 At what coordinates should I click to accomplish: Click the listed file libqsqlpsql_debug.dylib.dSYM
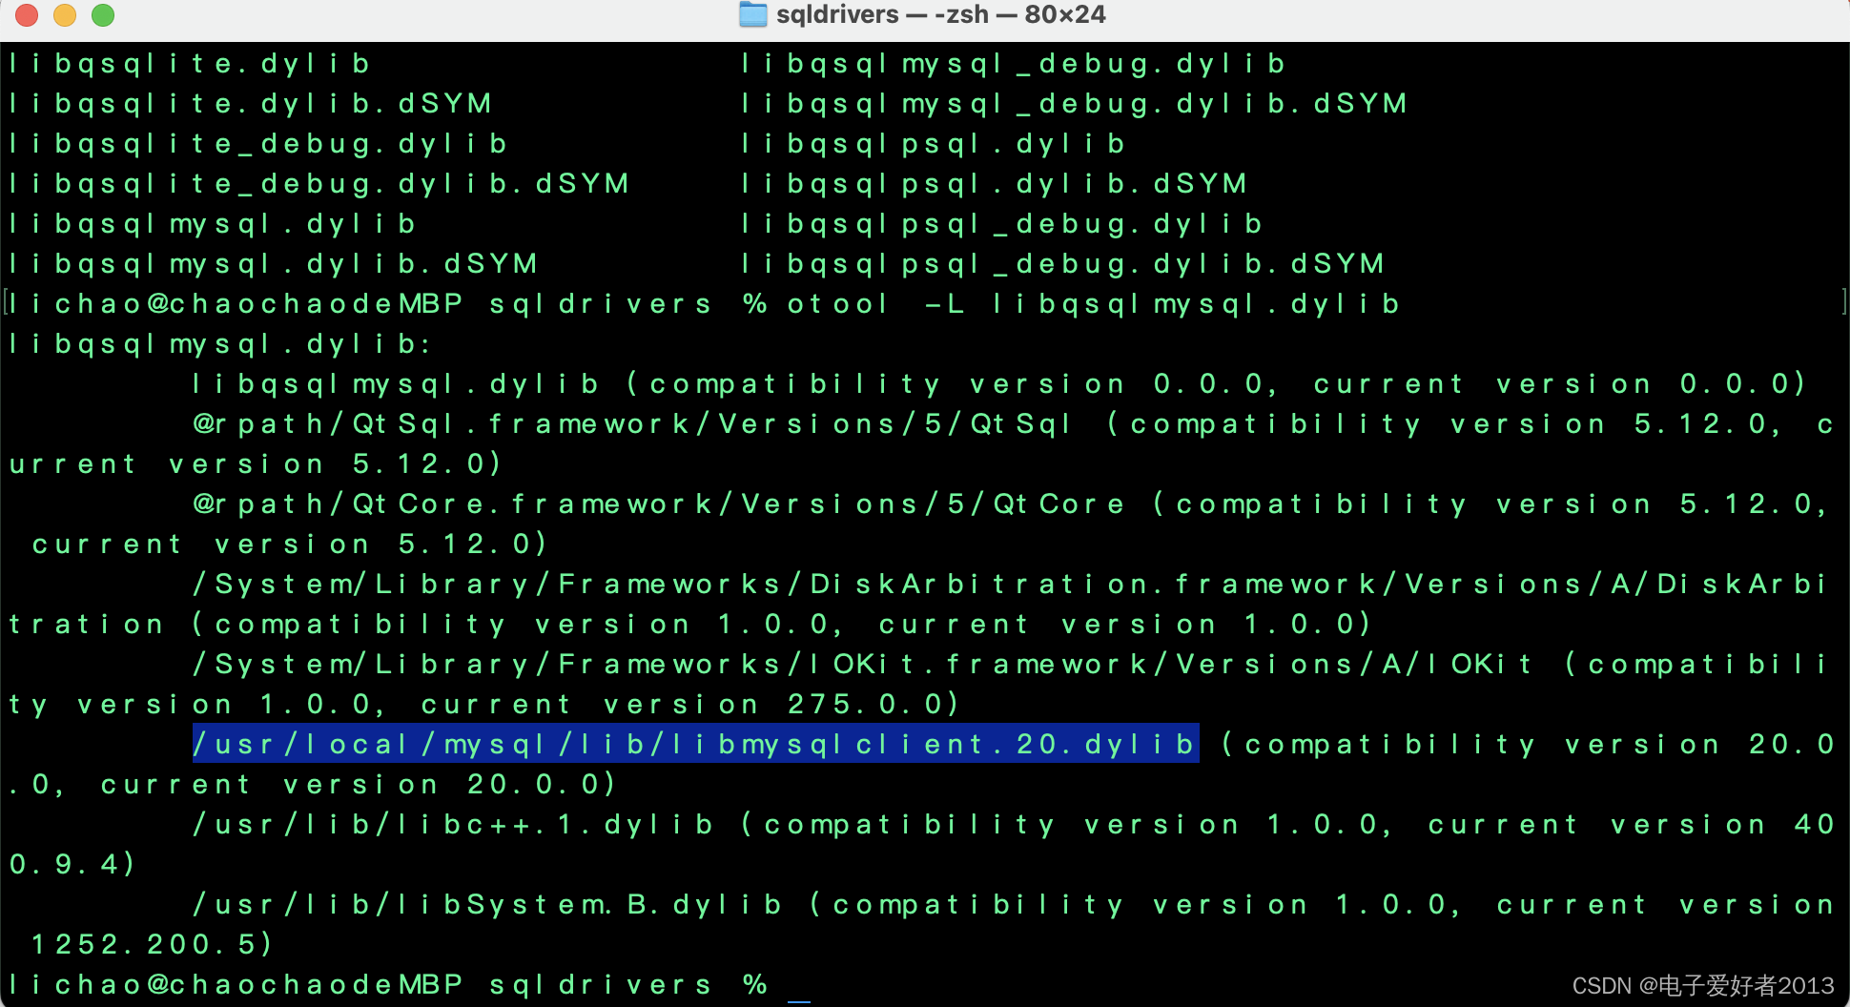(x=1062, y=263)
